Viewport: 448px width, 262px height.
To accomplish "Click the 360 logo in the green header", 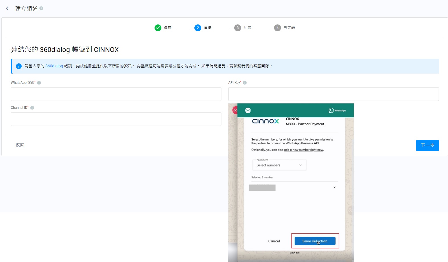I will point(248,110).
